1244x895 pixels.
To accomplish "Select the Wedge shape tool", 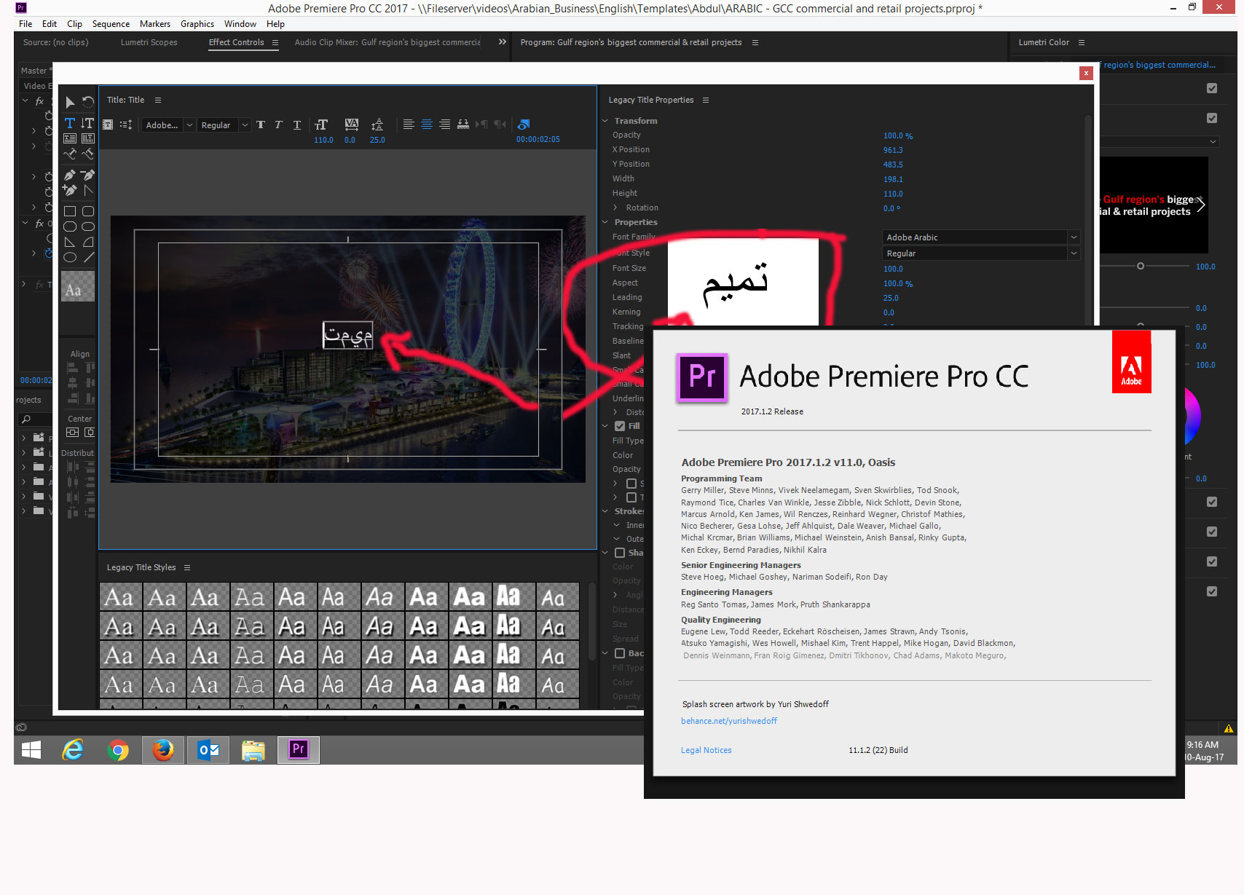I will [70, 242].
